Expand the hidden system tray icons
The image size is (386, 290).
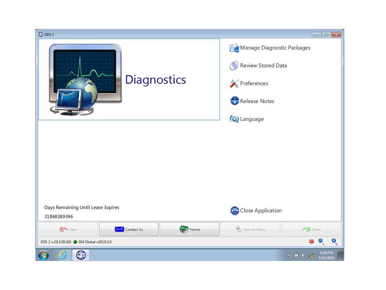tap(289, 255)
